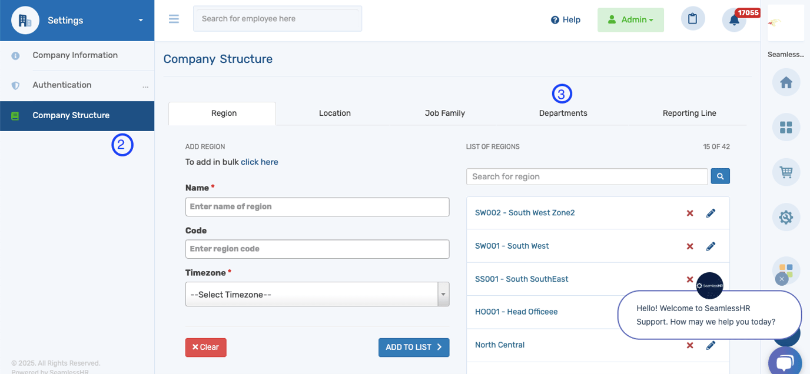The height and width of the screenshot is (374, 810).
Task: Open the shopping cart icon
Action: click(x=786, y=172)
